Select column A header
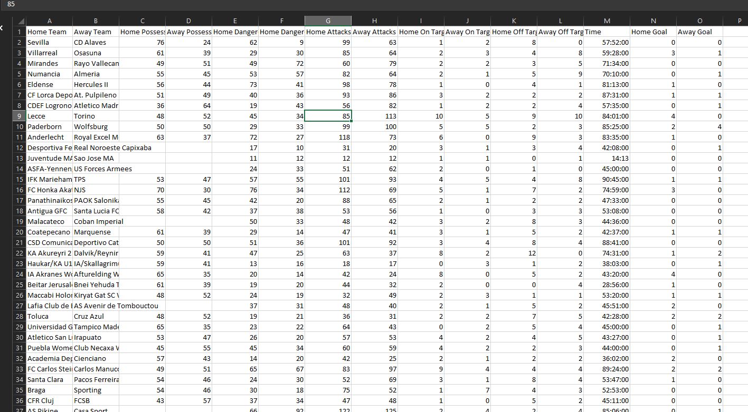Viewport: 748px width, 412px height. point(49,21)
